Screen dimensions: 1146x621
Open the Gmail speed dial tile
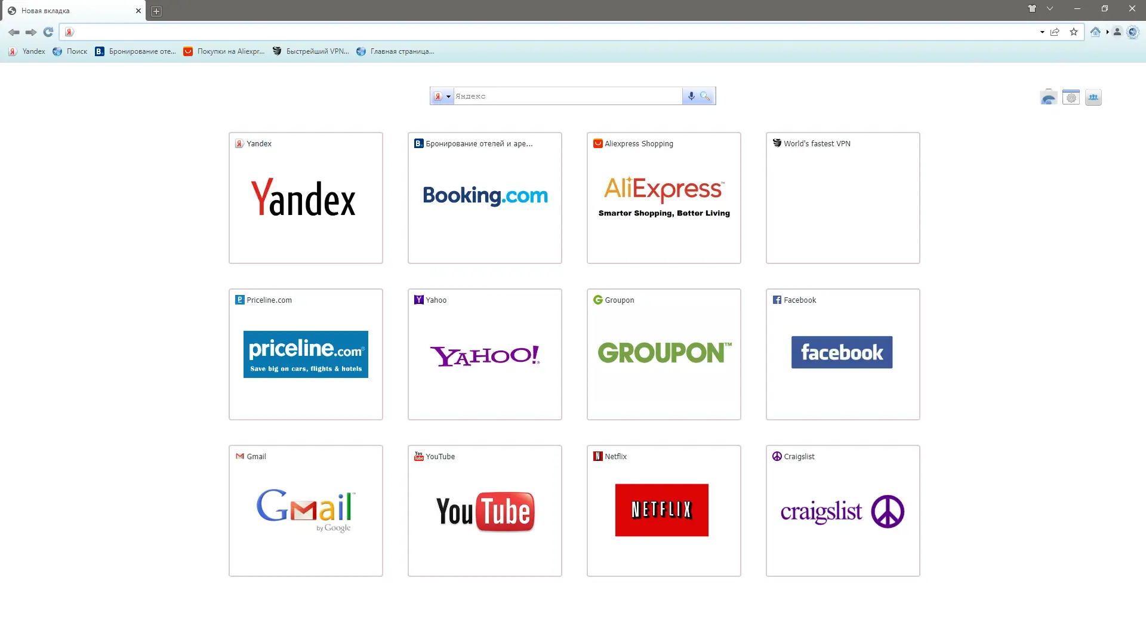tap(306, 511)
